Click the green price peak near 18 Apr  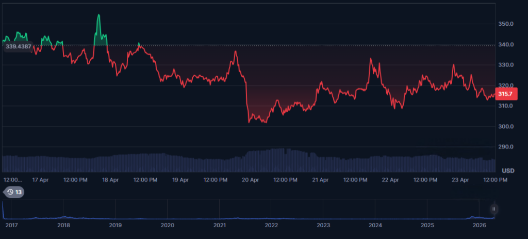(x=98, y=15)
